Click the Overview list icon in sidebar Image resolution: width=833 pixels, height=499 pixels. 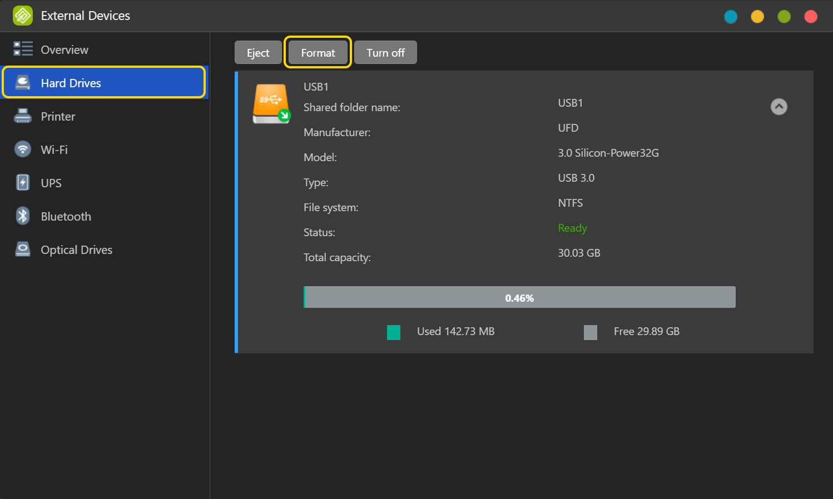[x=23, y=49]
